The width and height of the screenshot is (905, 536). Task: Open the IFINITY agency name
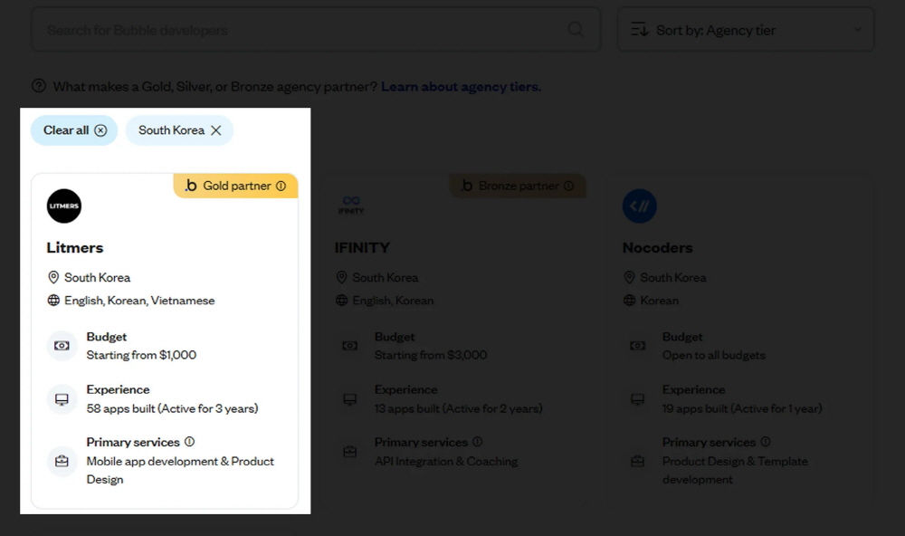tap(363, 248)
